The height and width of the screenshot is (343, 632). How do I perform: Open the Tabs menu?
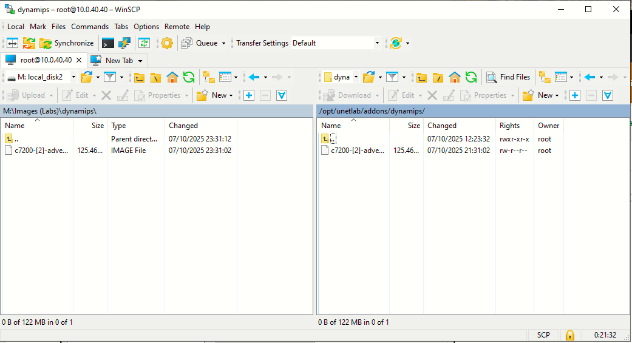[121, 27]
